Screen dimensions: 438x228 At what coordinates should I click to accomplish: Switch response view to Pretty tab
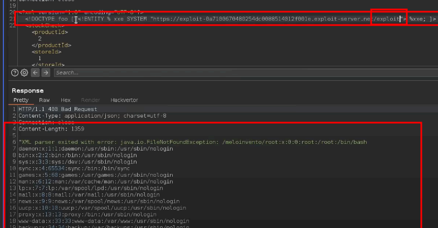[x=21, y=100]
